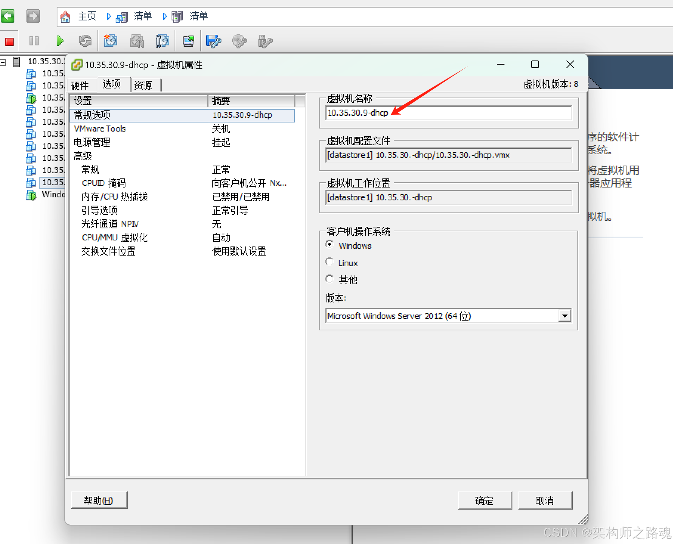Viewport: 673px width, 544px height.
Task: Select the 其他 guest OS radio button
Action: 330,279
